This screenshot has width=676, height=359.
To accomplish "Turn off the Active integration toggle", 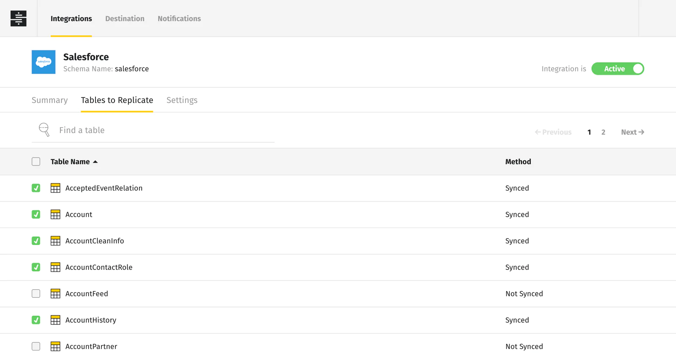I will [618, 68].
